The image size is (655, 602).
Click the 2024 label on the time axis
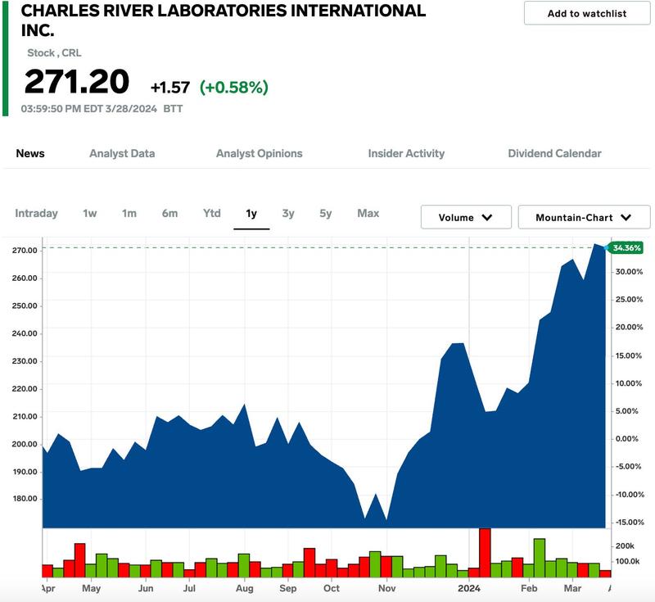(468, 588)
